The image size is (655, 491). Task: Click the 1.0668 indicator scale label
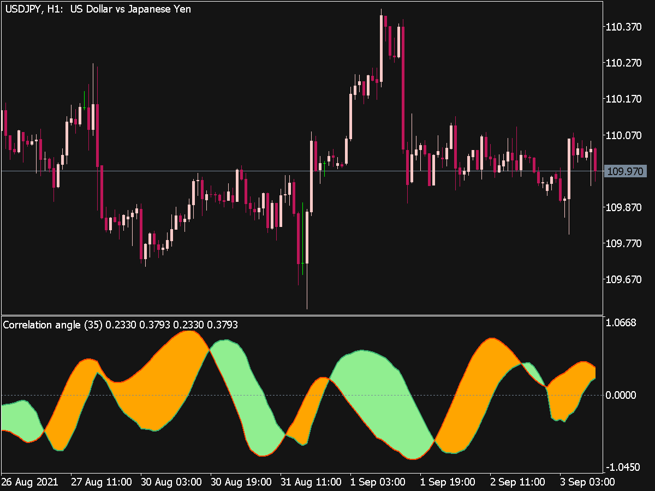coord(621,323)
